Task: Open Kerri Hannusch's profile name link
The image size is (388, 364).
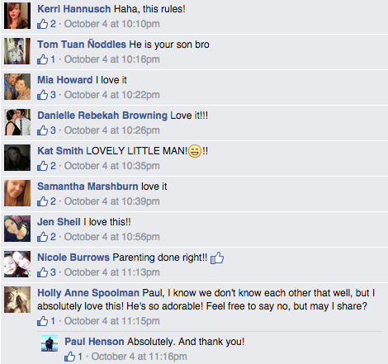Action: pyautogui.click(x=74, y=9)
